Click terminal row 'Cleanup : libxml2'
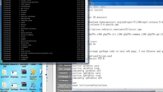 click(x=44, y=47)
